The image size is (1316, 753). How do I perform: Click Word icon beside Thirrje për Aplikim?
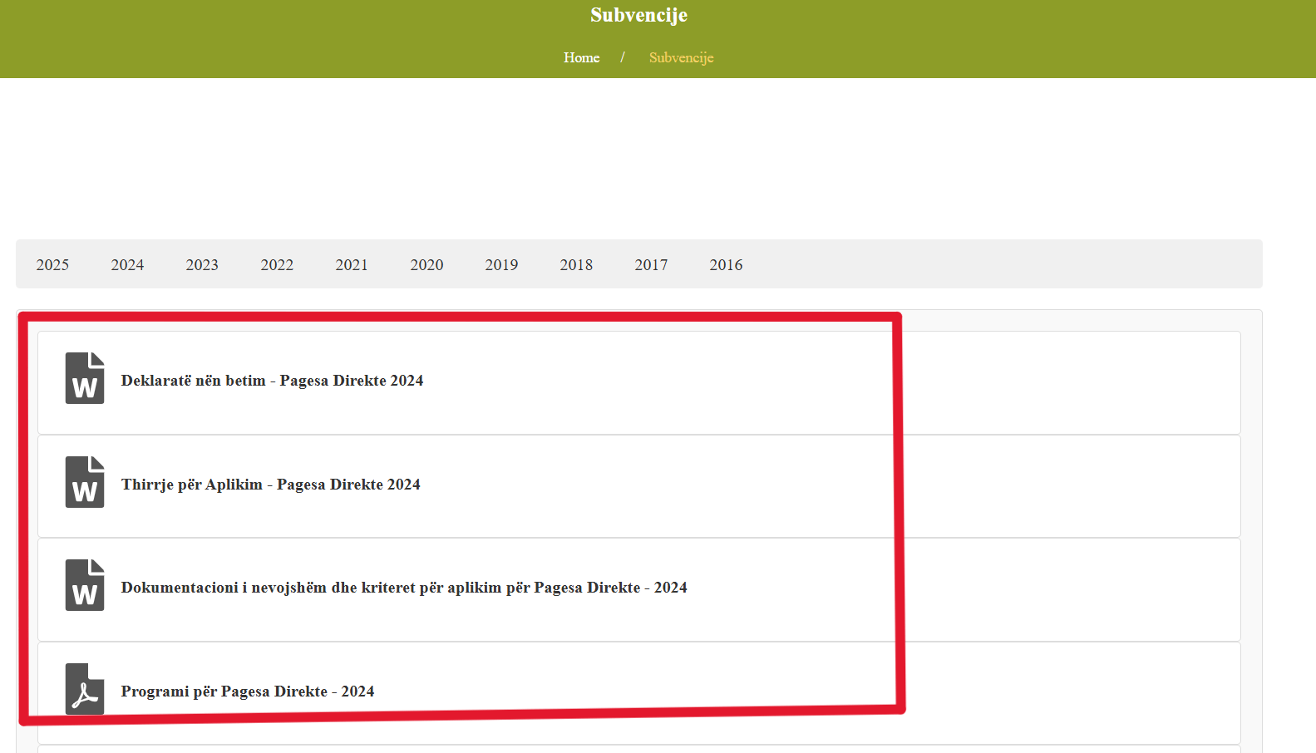tap(85, 482)
